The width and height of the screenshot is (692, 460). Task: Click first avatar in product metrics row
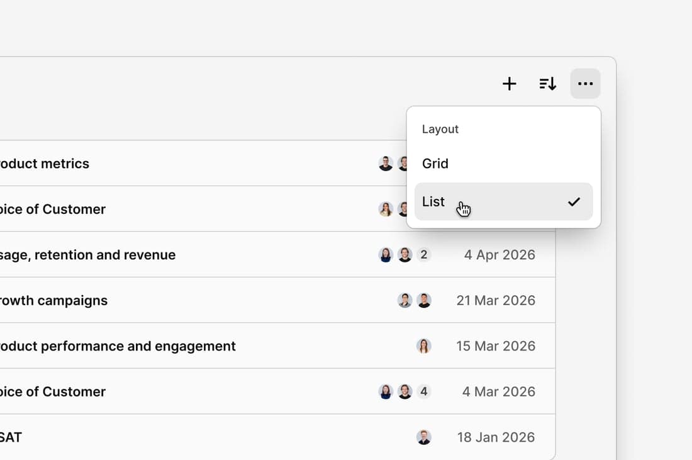386,164
